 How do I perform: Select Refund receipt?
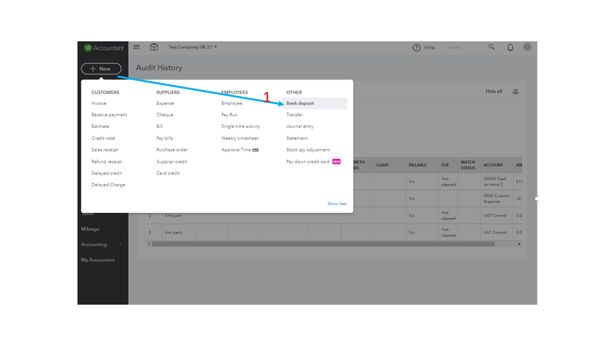click(x=107, y=162)
